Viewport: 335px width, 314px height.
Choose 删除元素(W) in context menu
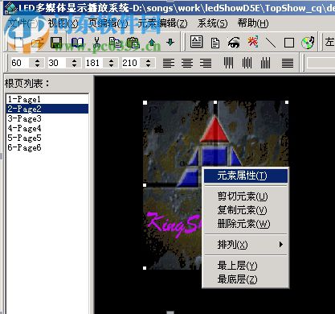[x=246, y=224]
